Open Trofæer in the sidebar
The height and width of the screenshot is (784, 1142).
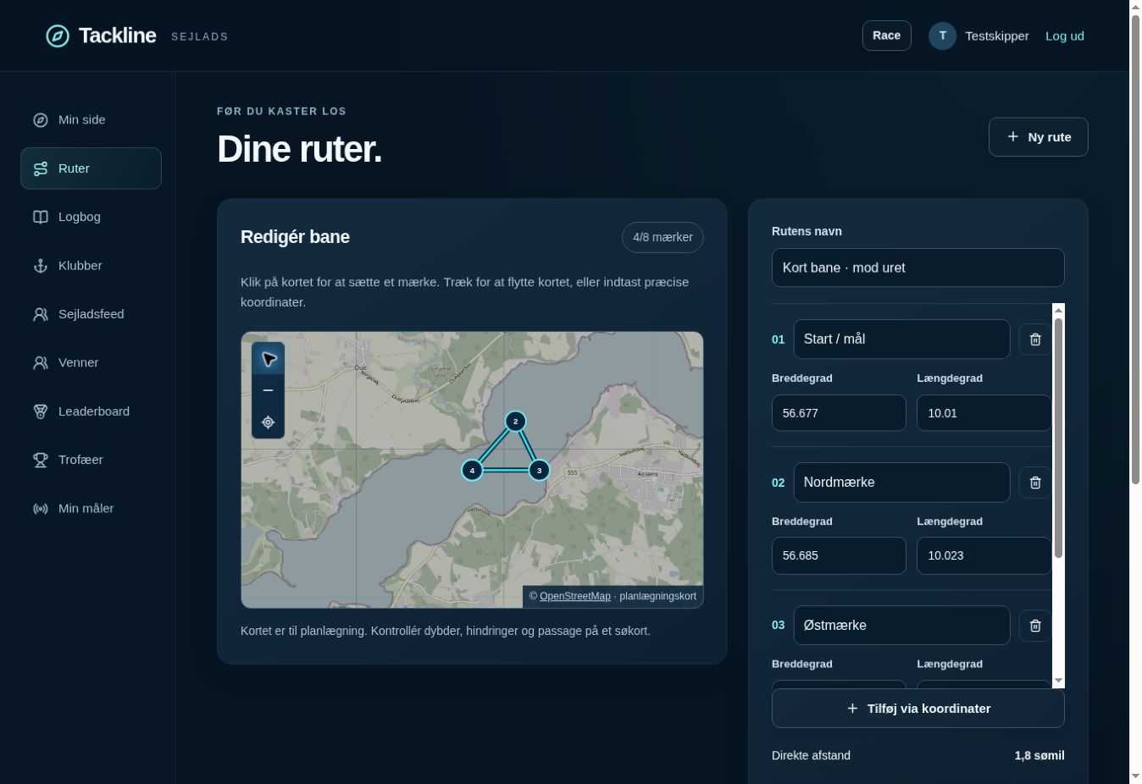tap(91, 460)
